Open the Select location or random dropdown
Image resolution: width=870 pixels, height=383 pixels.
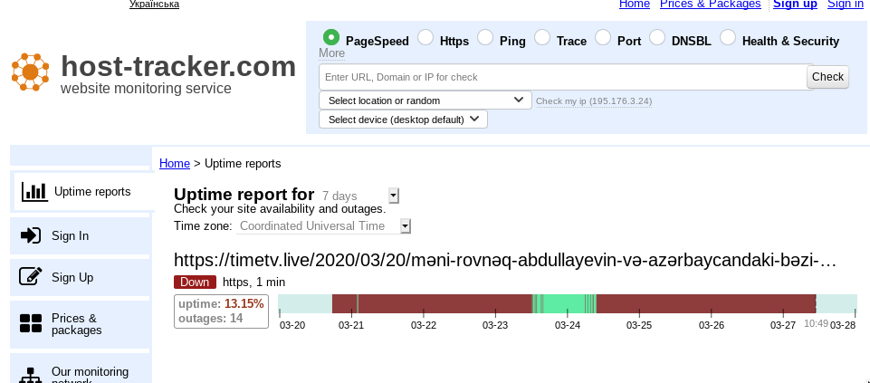click(x=425, y=101)
